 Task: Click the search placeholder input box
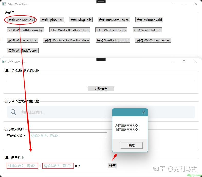[x=101, y=112]
